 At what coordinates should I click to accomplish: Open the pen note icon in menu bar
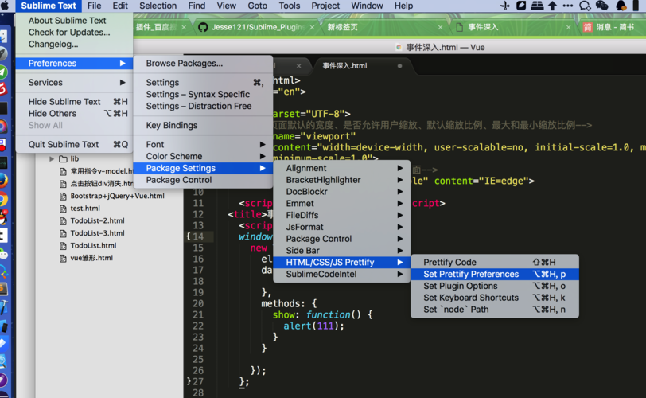click(x=521, y=6)
